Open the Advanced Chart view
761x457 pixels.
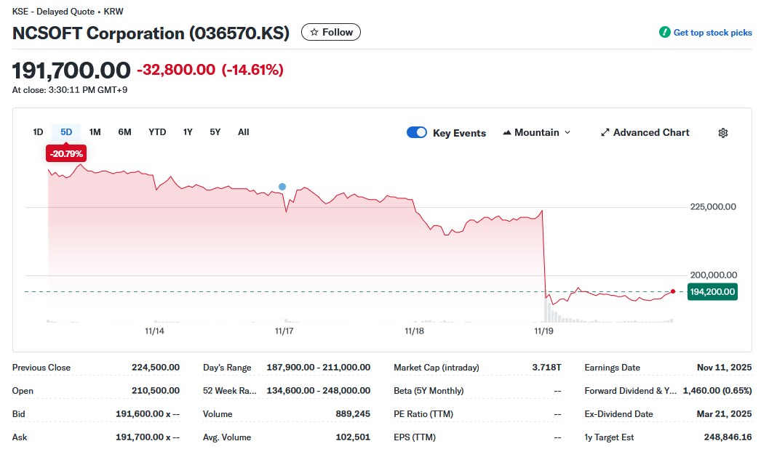(645, 132)
